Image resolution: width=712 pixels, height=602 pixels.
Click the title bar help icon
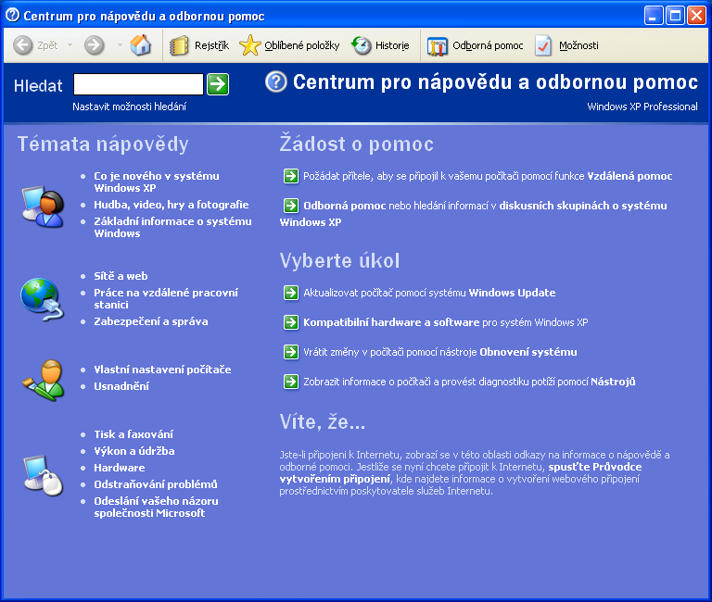tap(12, 16)
